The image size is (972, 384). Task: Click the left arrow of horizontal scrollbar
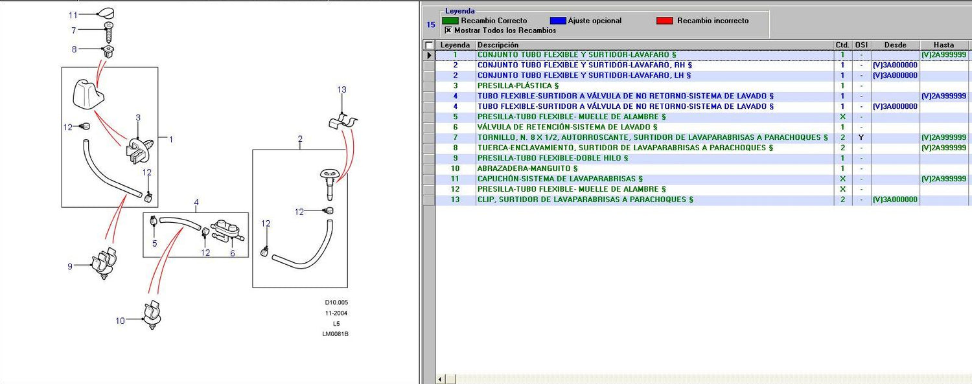pos(441,379)
